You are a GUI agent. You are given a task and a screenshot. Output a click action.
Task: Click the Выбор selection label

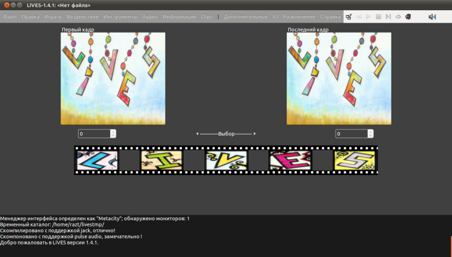point(227,134)
